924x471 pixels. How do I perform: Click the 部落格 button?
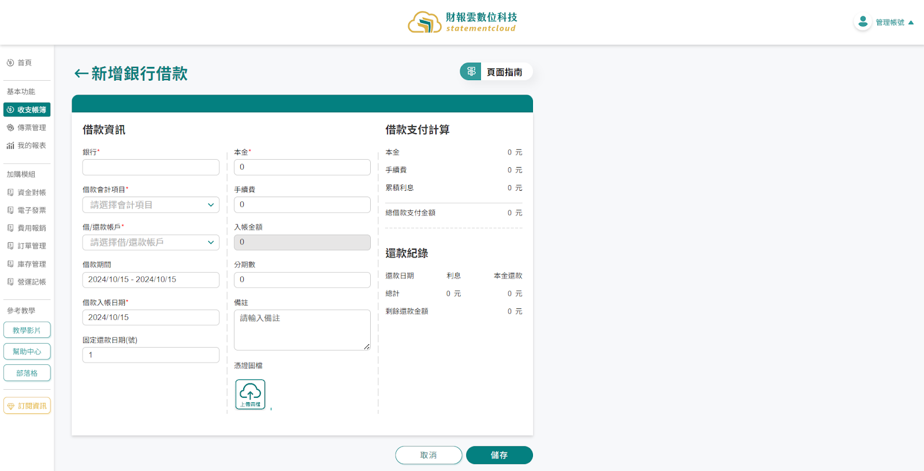(27, 373)
